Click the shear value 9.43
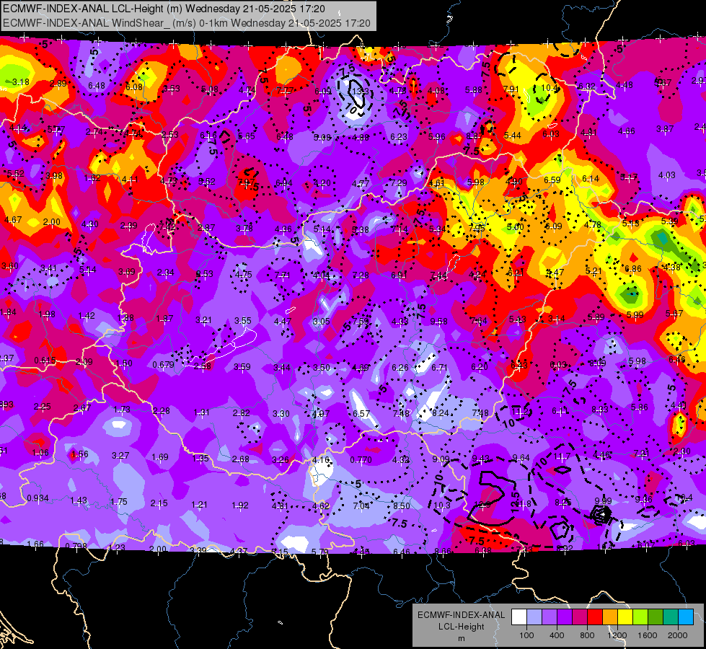The width and height of the screenshot is (706, 649). click(481, 459)
